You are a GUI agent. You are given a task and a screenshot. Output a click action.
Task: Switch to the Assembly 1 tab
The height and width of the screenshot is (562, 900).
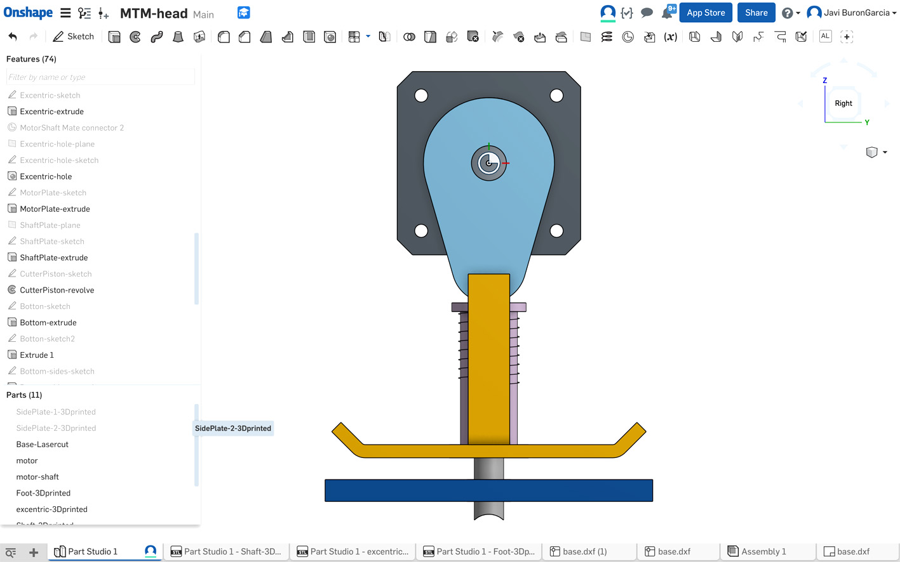(x=763, y=551)
